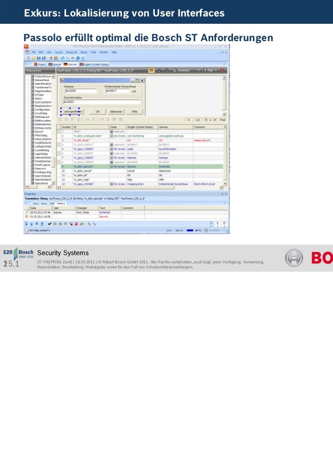Screen dimensions: 333x471
Task: Sort by the Number column header
Action: click(x=67, y=127)
